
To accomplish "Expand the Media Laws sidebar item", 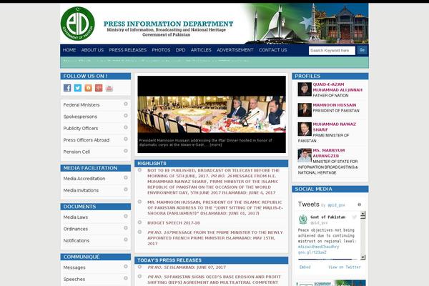I will tap(126, 217).
